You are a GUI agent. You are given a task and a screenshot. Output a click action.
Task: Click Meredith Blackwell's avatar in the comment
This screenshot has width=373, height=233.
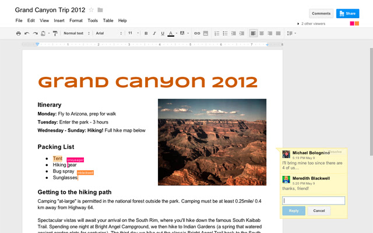(x=286, y=179)
